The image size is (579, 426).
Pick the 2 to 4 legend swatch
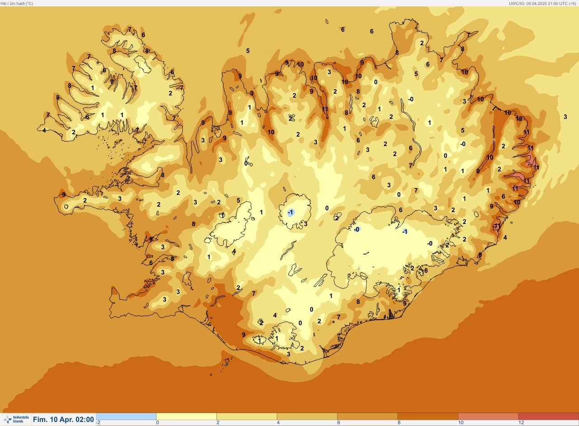(247, 416)
